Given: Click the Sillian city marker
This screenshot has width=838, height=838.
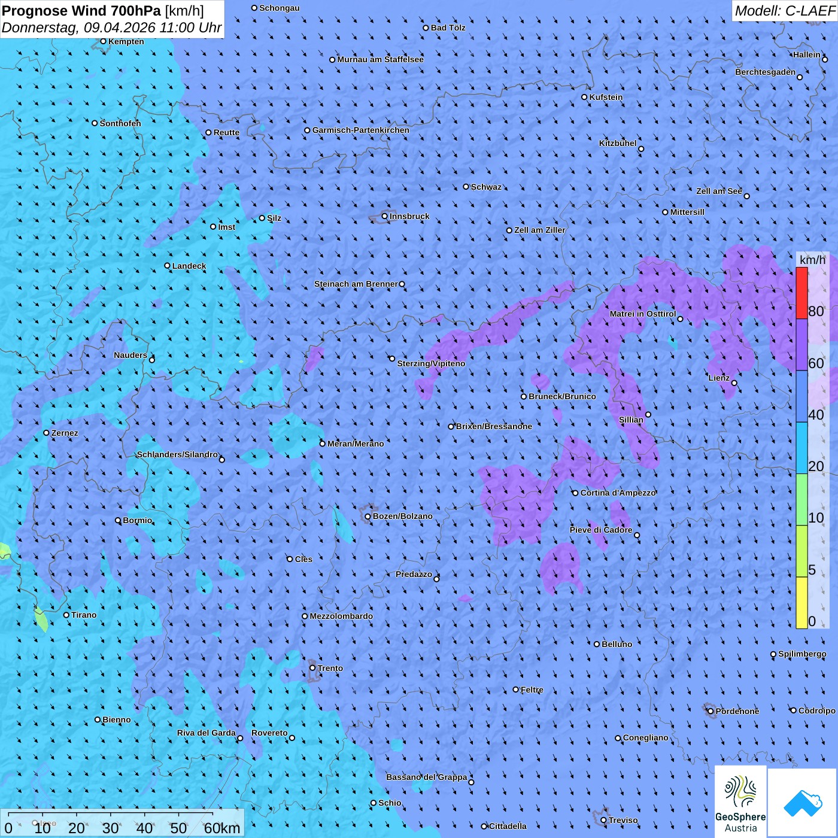Looking at the screenshot, I should click(648, 414).
